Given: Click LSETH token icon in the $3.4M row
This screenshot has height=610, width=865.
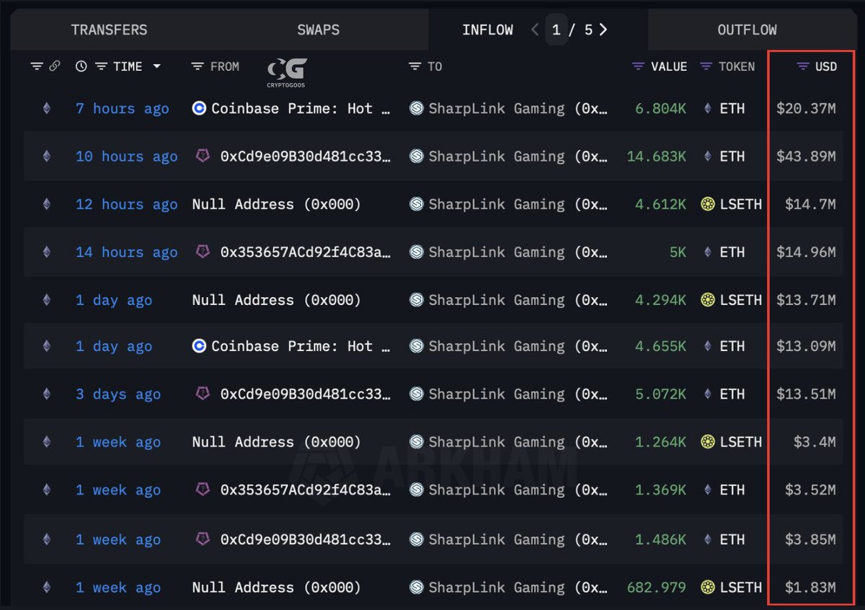Looking at the screenshot, I should 708,442.
